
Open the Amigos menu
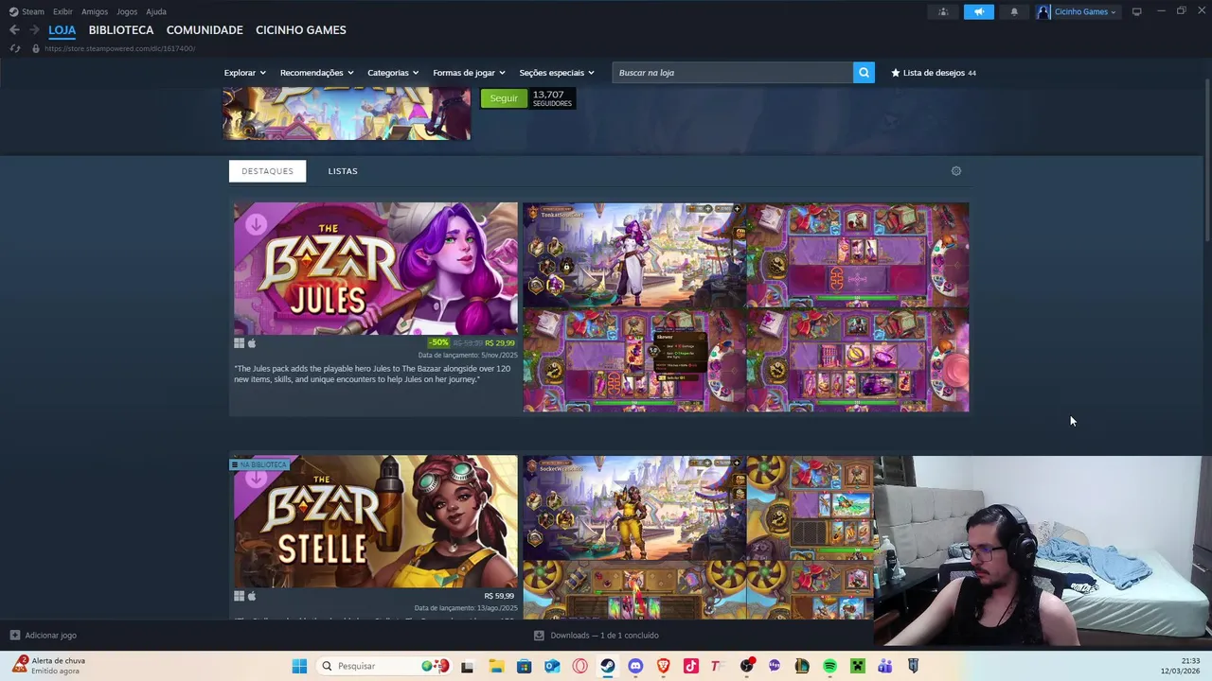(x=95, y=11)
